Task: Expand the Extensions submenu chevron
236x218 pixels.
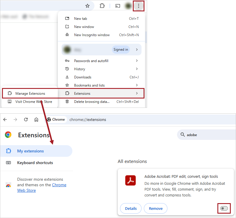Action: coord(137,93)
